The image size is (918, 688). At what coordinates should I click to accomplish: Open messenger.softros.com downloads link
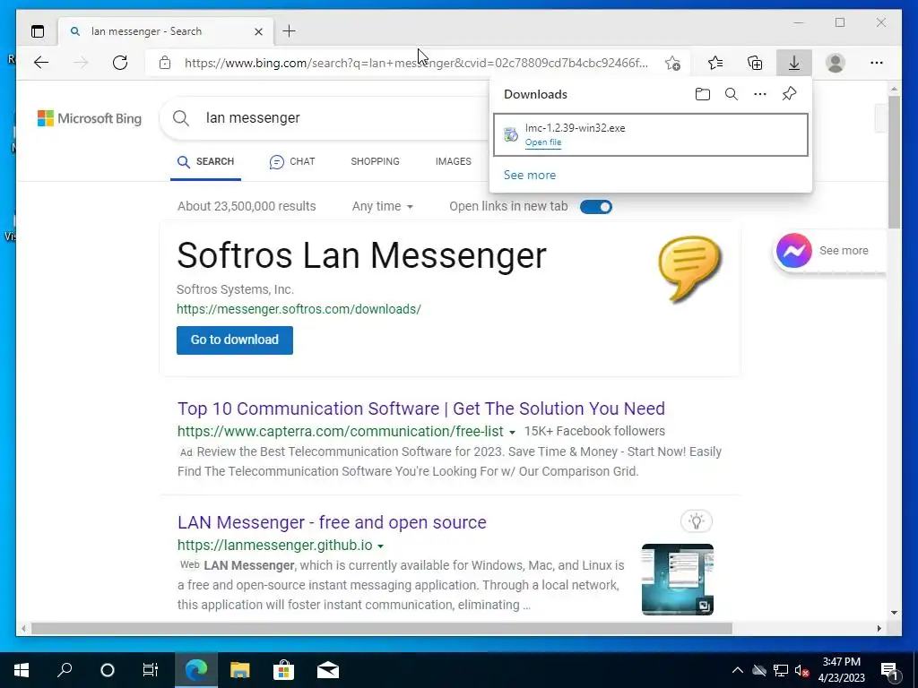[299, 309]
